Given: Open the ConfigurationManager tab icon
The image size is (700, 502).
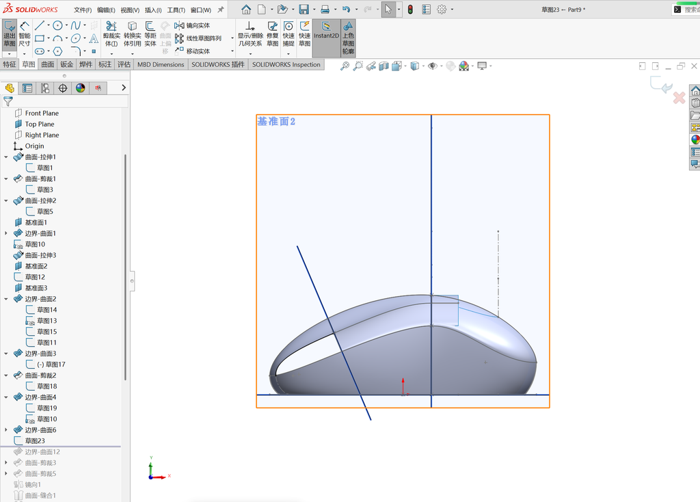Looking at the screenshot, I should pyautogui.click(x=44, y=88).
